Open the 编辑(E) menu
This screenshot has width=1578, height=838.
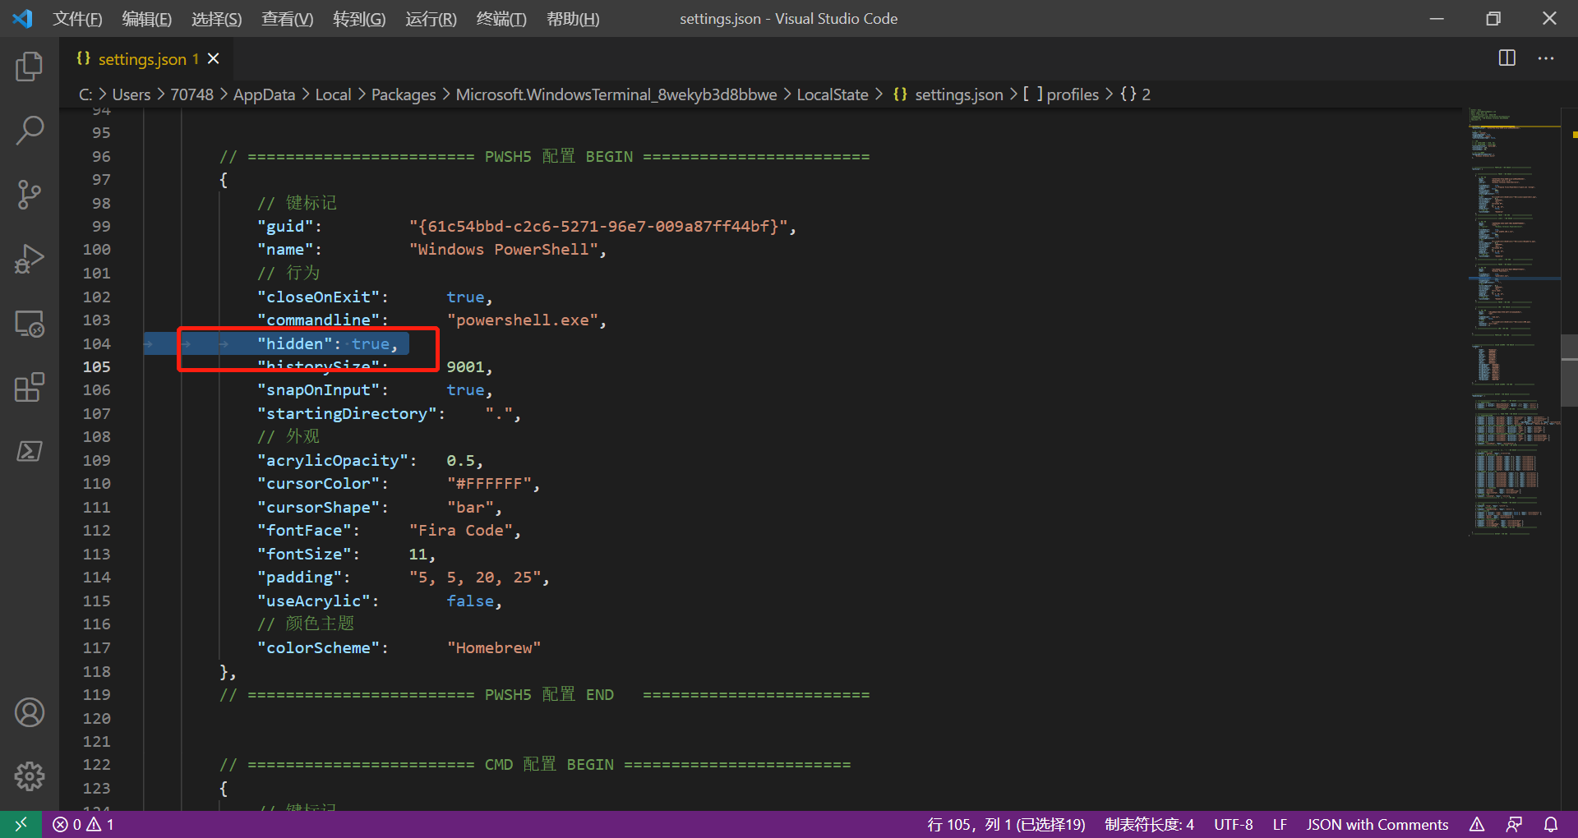(147, 18)
